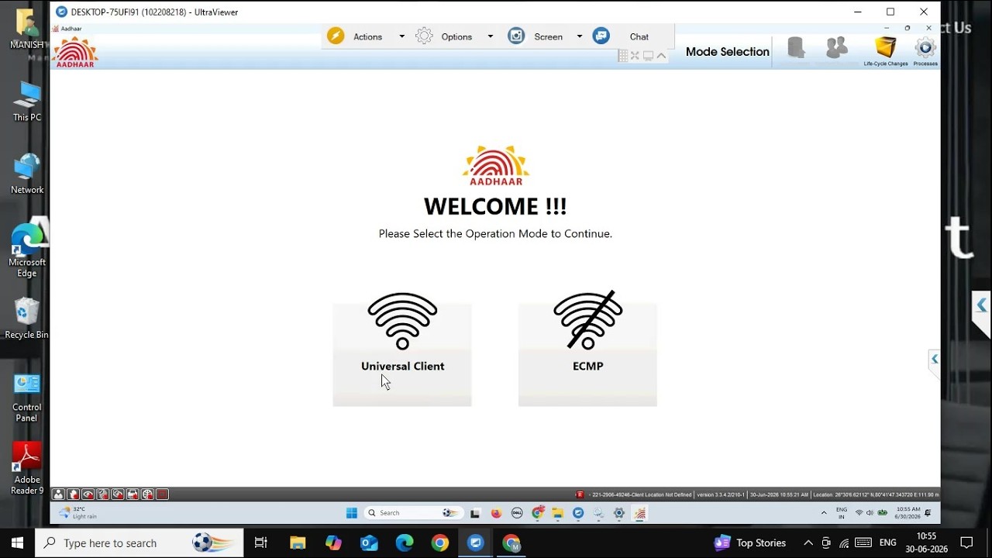
Task: Expand the Options dropdown arrow
Action: tap(490, 36)
